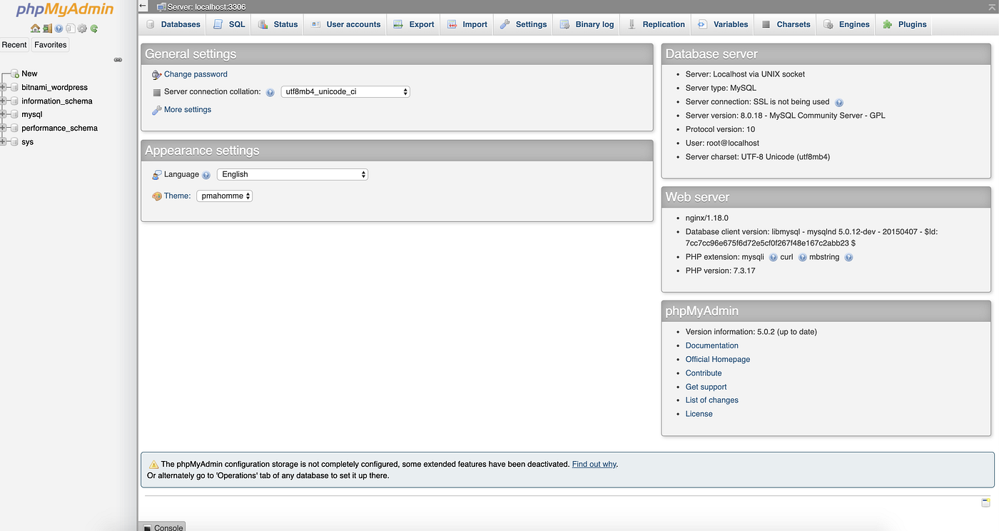Select the performance_schema database in tree
Image resolution: width=999 pixels, height=531 pixels.
(59, 128)
